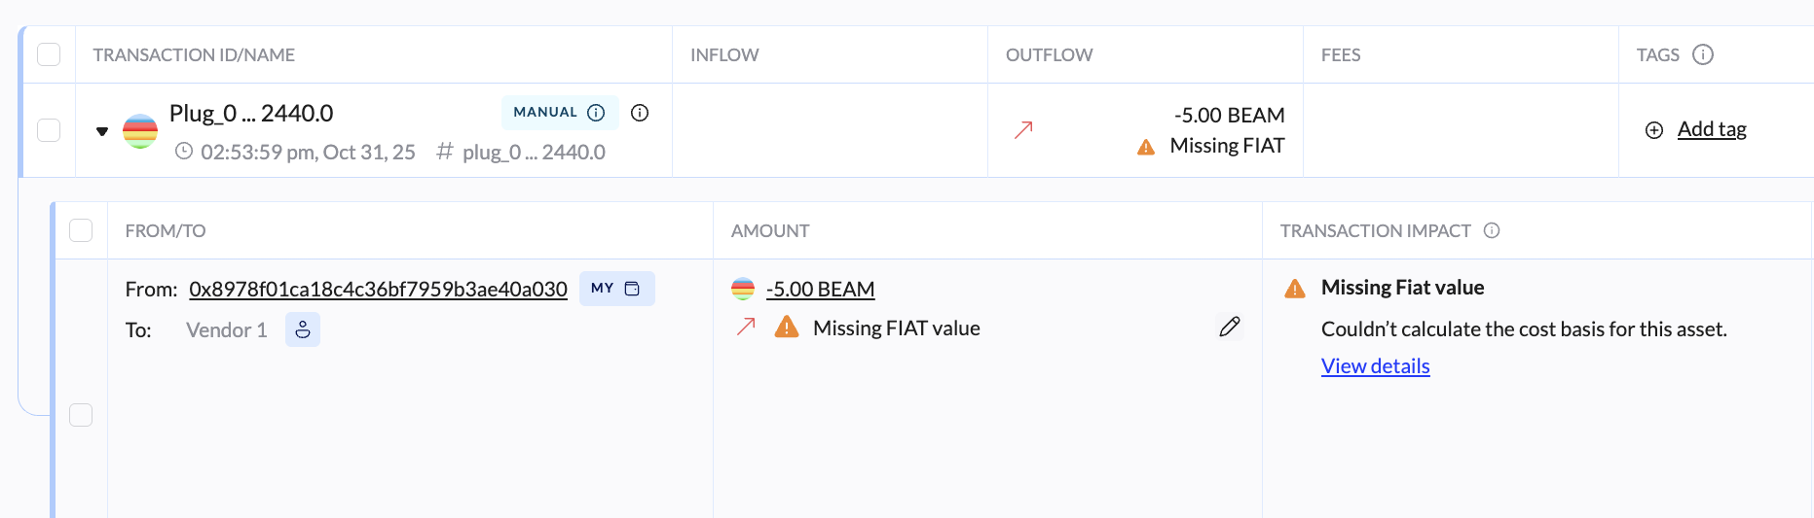Viewport: 1814px width, 518px height.
Task: Click the Add tag link
Action: coord(1712,129)
